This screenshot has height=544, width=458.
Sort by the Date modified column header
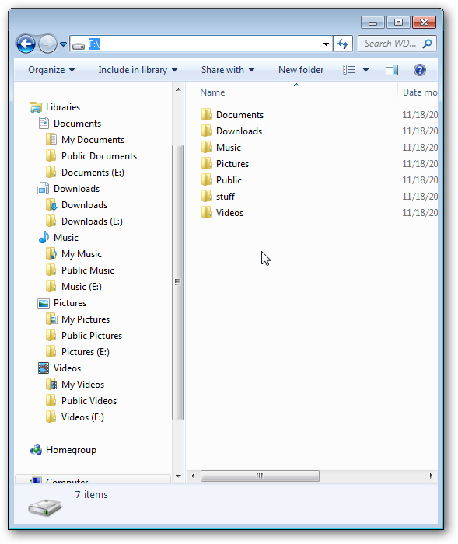419,92
